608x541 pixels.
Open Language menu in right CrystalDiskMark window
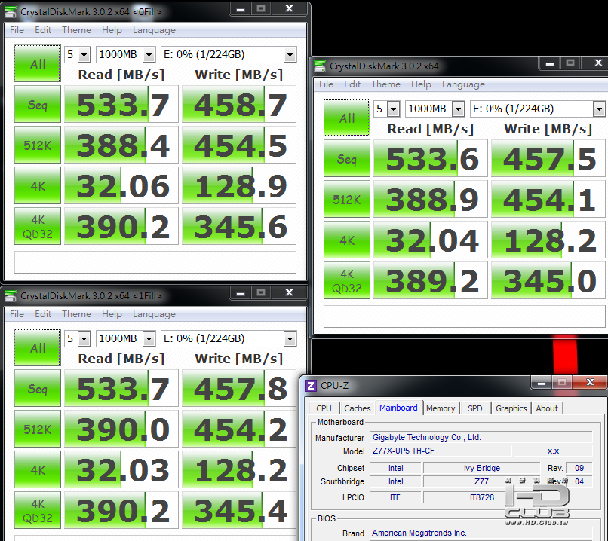coord(463,84)
